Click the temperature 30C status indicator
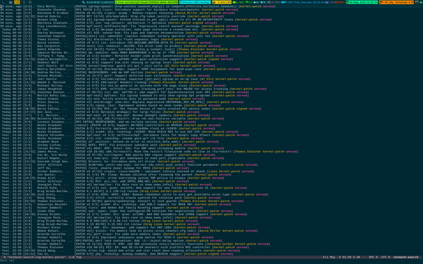Image resolution: width=423 pixels, height=264 pixels. 238,2
